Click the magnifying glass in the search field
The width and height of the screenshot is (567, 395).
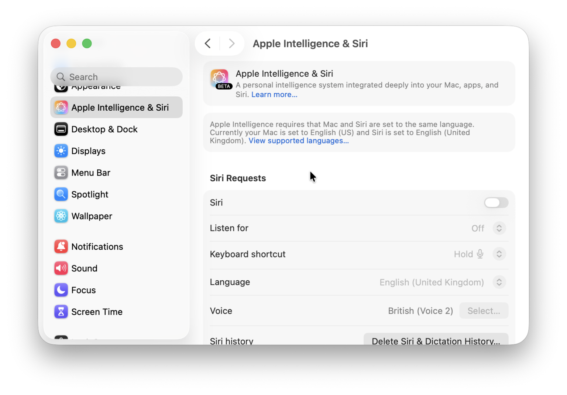tap(61, 77)
